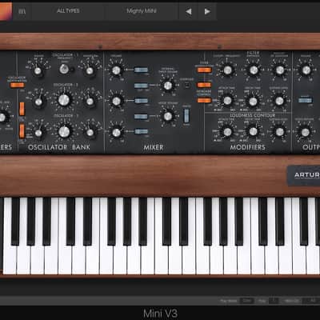Click Mixer volume knob for Oscillator 3
The width and height of the screenshot is (320, 320).
(x=116, y=132)
